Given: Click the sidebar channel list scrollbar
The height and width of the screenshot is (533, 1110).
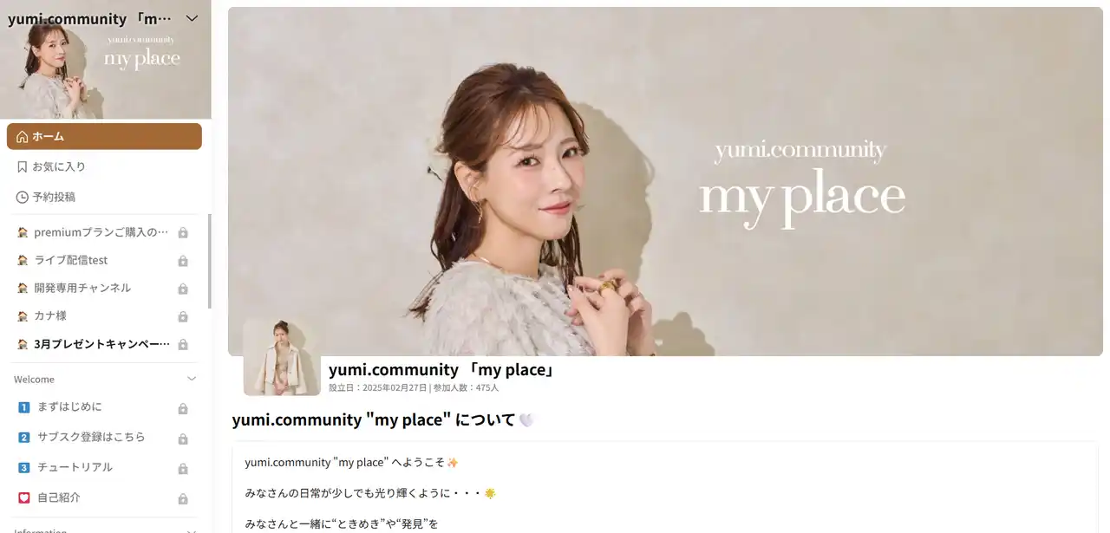Looking at the screenshot, I should point(209,261).
